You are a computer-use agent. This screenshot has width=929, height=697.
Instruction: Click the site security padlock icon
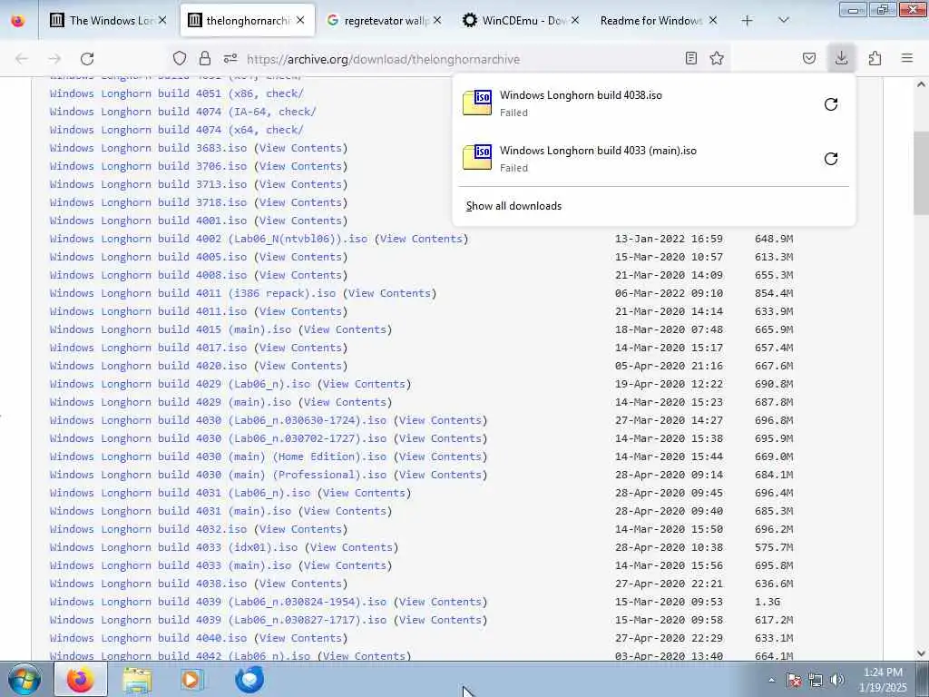(205, 58)
